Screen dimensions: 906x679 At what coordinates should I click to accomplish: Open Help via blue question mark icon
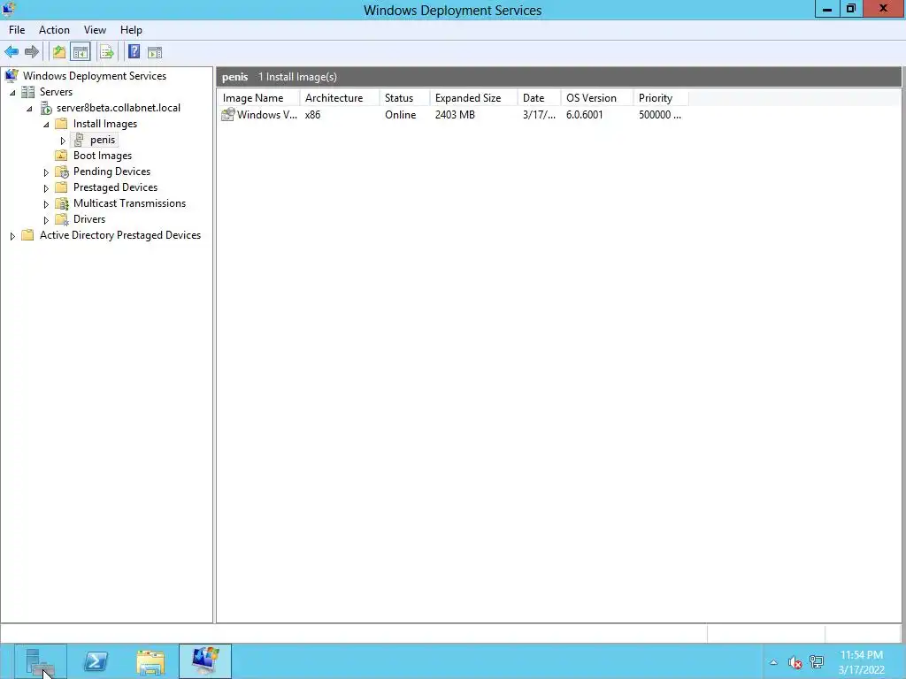[134, 52]
